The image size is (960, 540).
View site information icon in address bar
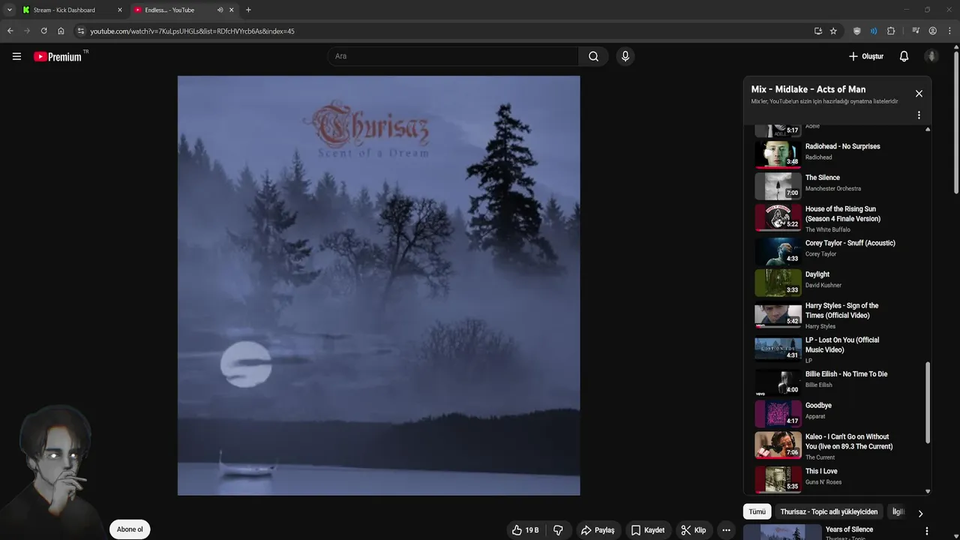tap(81, 31)
